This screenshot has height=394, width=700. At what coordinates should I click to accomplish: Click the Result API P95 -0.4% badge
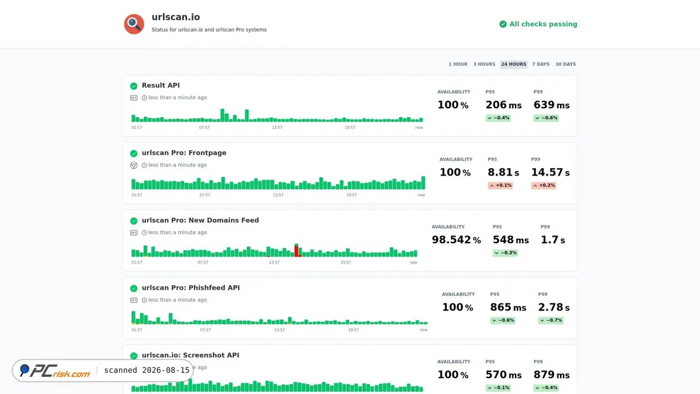(498, 118)
